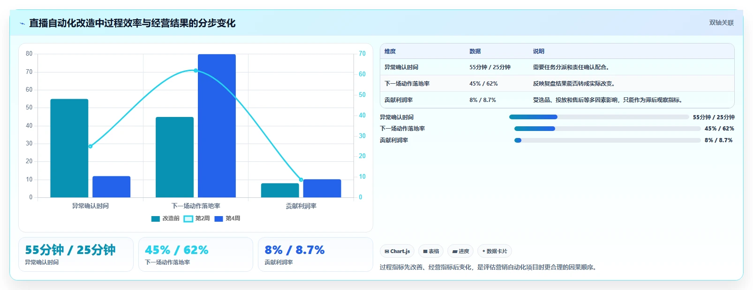This screenshot has width=753, height=290.
Task: Click the 改造前 bar for 贡献利润率
Action: tap(280, 190)
